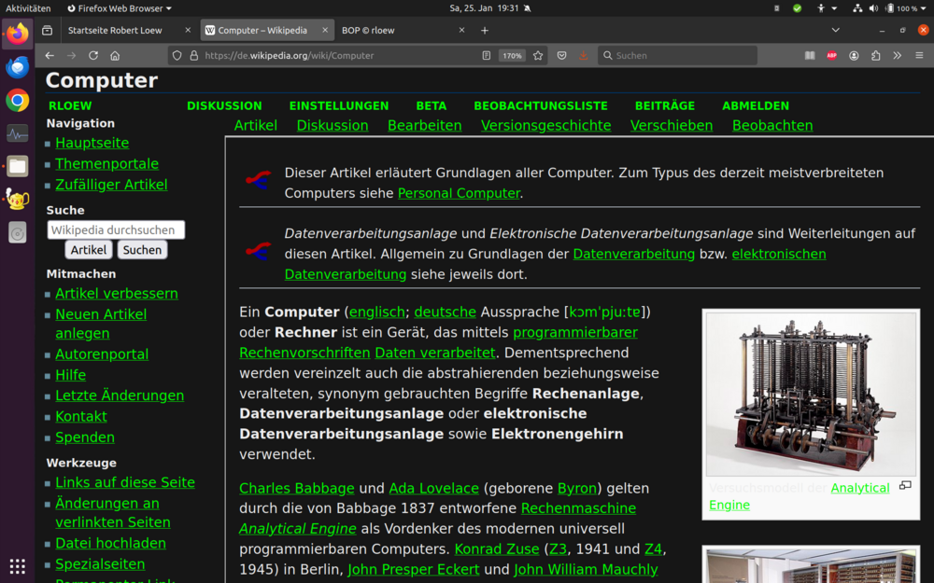The image size is (934, 583).
Task: Open the Firefox Web Browser app menu
Action: [x=116, y=8]
